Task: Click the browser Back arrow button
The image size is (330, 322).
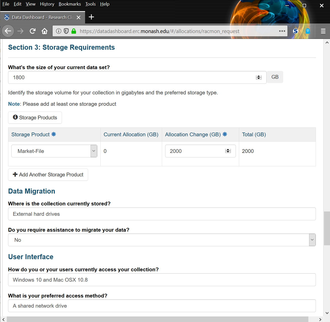Action: [8, 31]
